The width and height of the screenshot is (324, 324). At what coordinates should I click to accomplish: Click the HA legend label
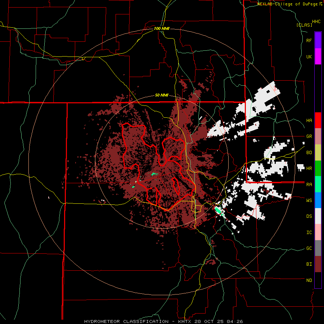point(309,121)
